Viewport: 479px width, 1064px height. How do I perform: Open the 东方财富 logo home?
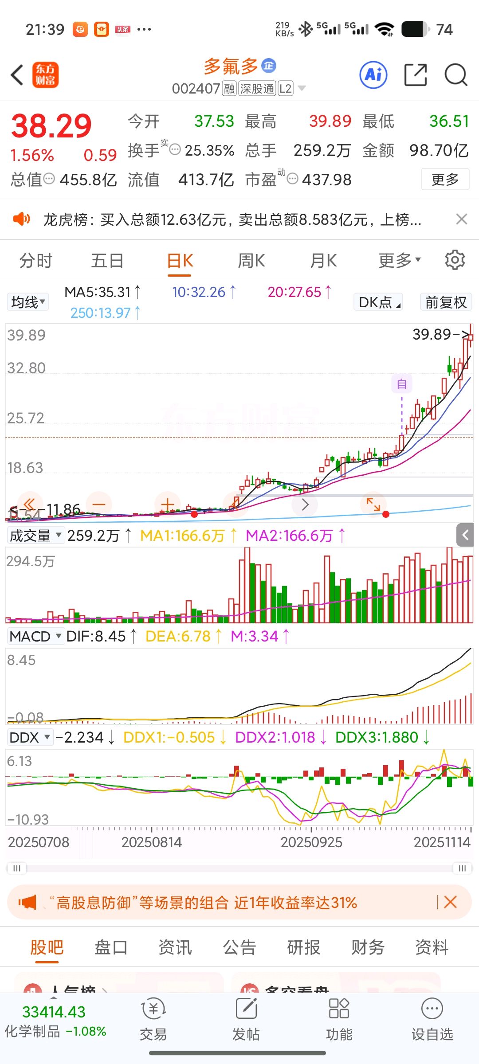[x=45, y=75]
